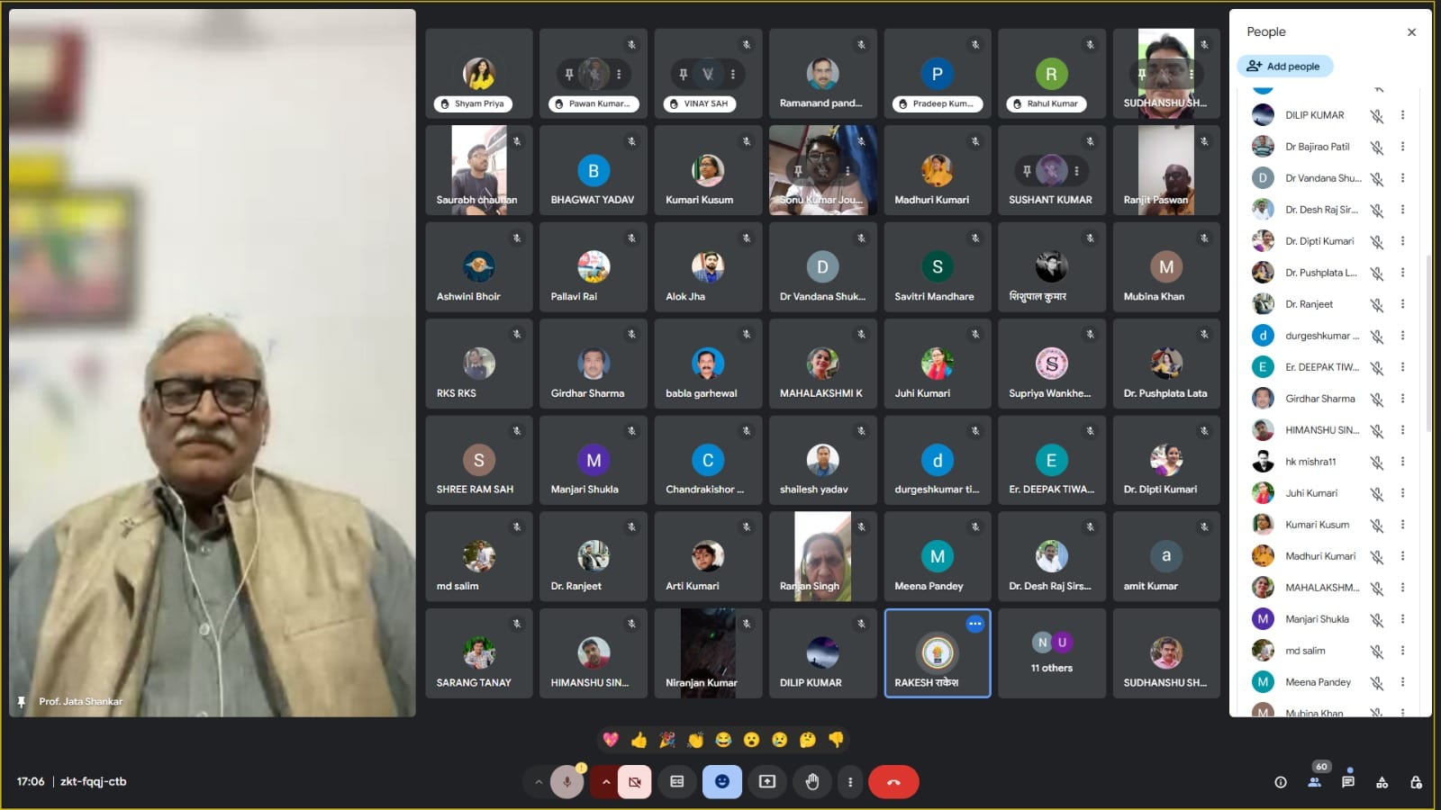Toggle the microphone on or off

(566, 782)
